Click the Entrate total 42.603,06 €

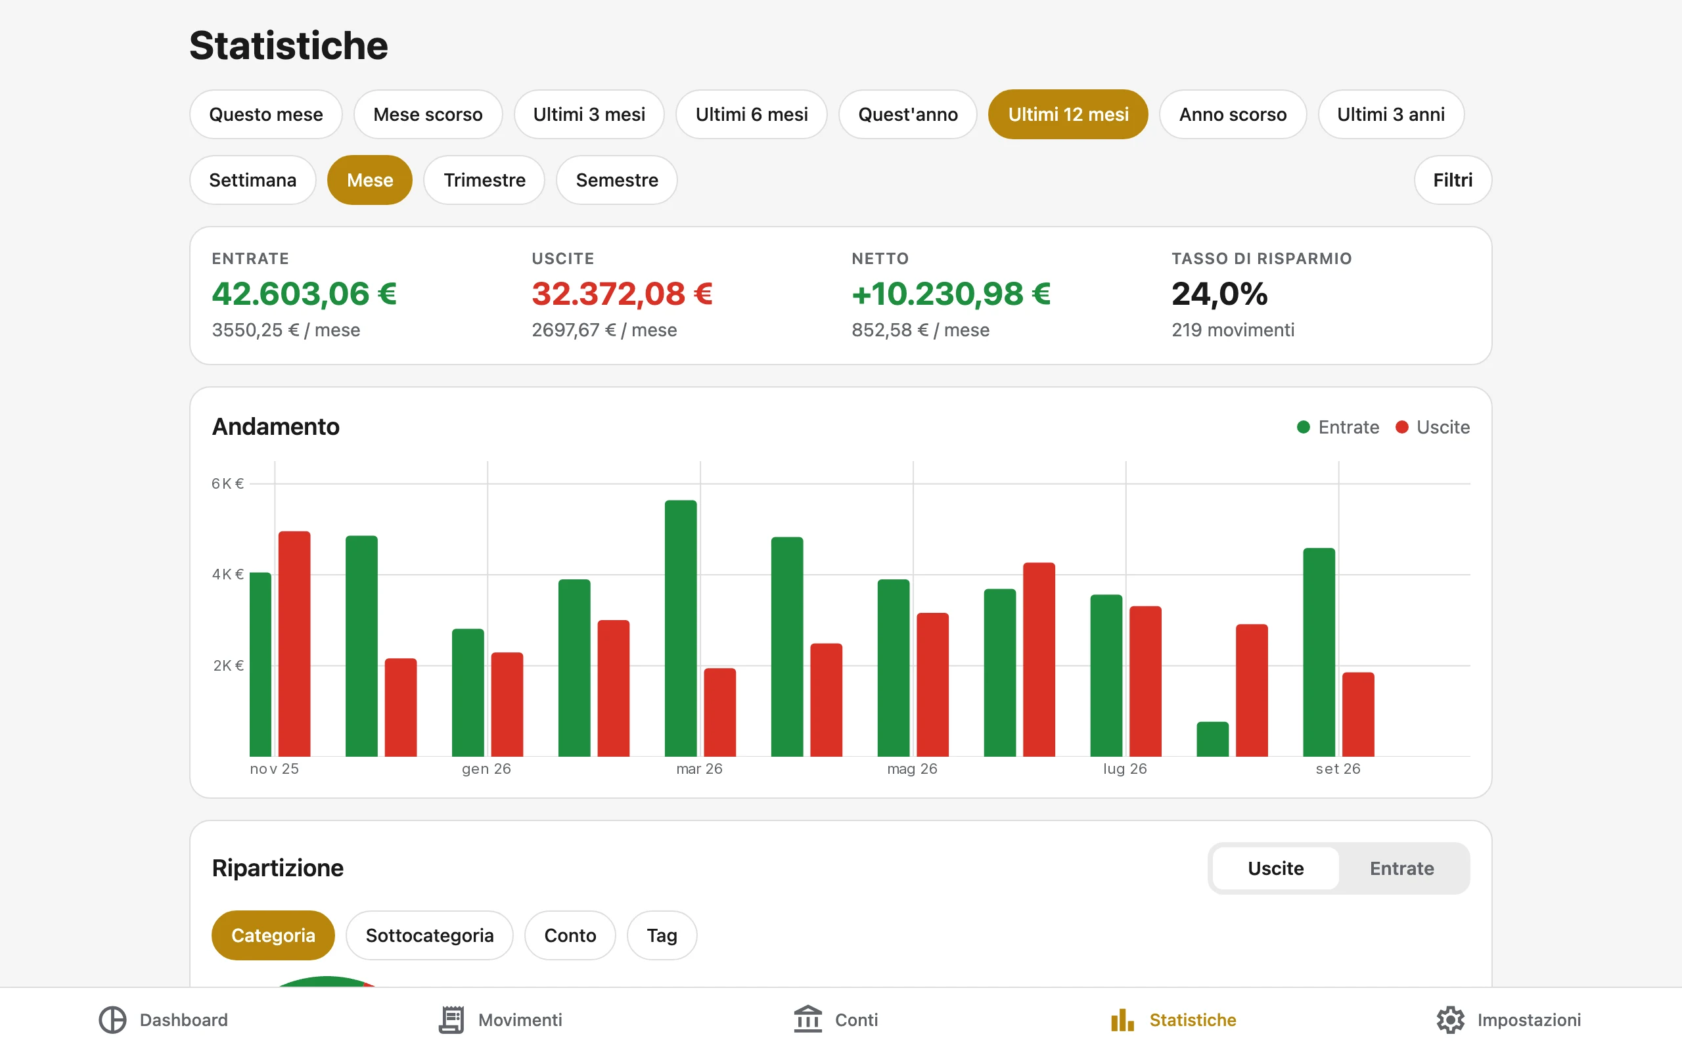tap(304, 294)
